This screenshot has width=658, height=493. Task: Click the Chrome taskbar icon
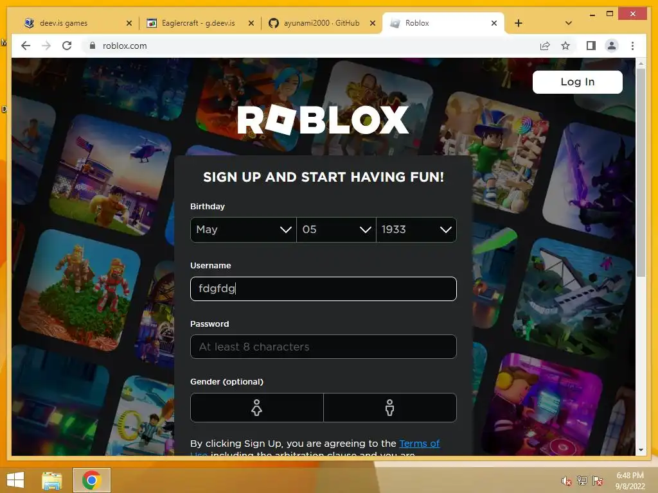(x=92, y=480)
